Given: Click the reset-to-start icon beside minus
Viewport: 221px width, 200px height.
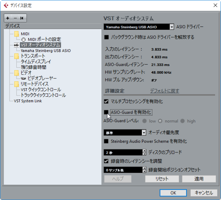Looking at the screenshot, I should (22, 18).
